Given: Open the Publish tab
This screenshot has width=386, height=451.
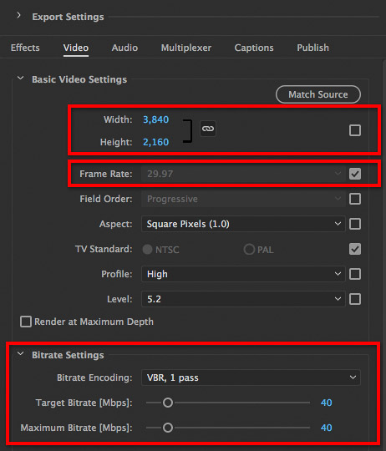Looking at the screenshot, I should [313, 48].
